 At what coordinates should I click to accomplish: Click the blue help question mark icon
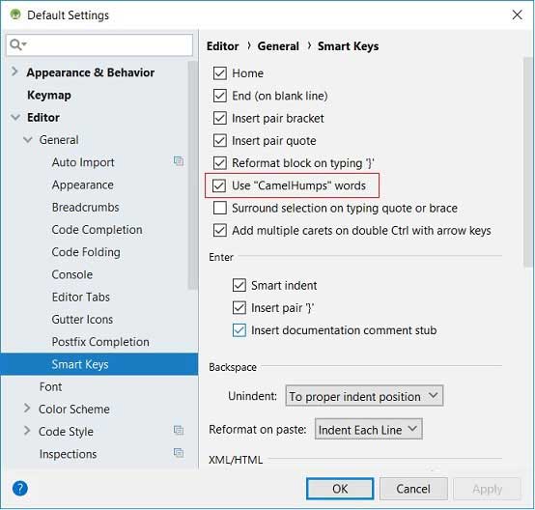20,489
